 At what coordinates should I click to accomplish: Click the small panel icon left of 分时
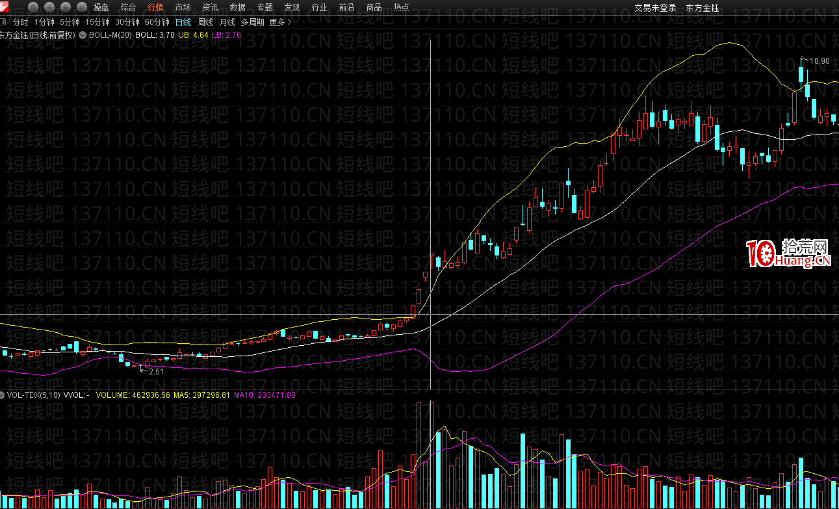3,21
